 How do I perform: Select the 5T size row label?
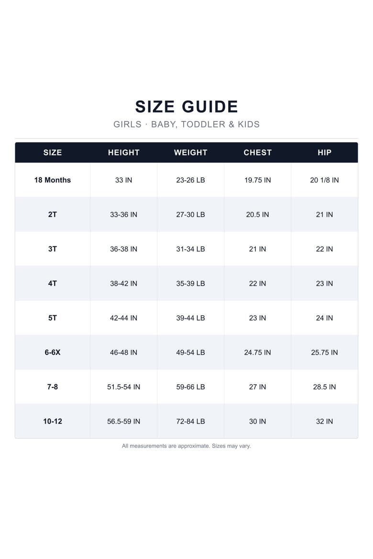53,318
